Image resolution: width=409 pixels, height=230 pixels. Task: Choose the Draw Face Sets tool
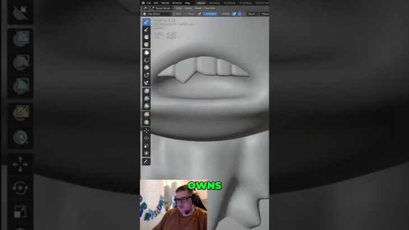(x=146, y=45)
